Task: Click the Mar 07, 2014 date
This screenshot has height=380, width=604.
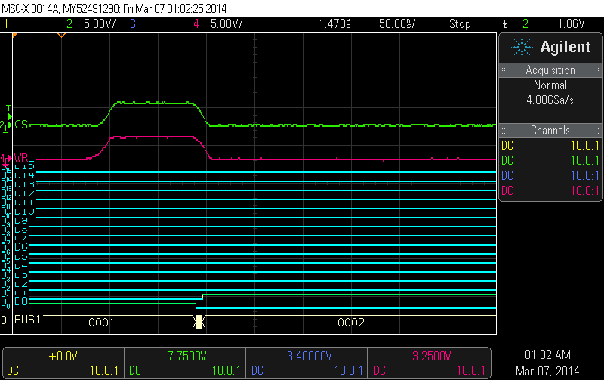Action: pyautogui.click(x=547, y=371)
